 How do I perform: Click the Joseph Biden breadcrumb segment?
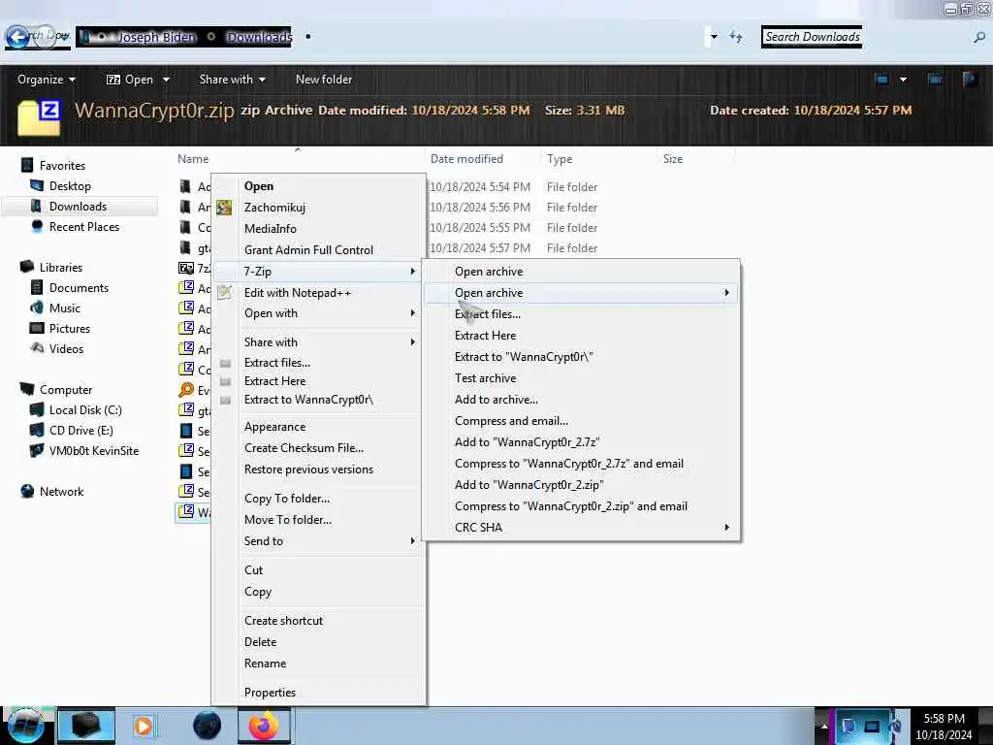(x=157, y=38)
